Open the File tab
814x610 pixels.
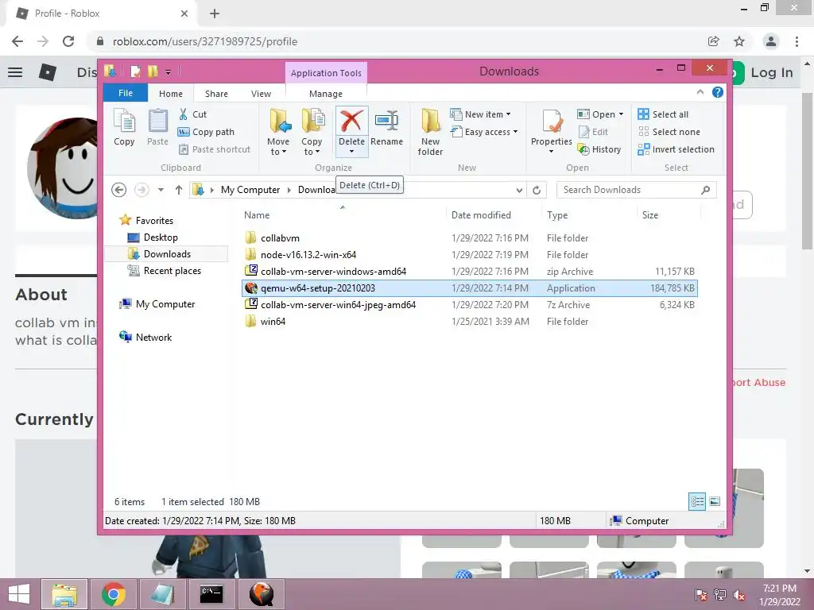point(126,94)
